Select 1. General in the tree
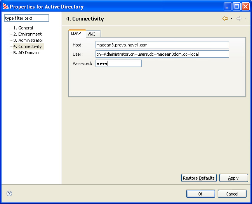Viewport: 252px width, 204px height. [x=23, y=28]
